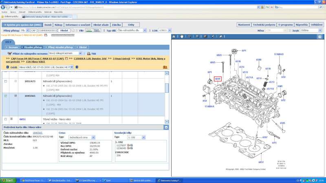Click the Technická podpora button
Screen dimensions: 326x183
coord(264,25)
